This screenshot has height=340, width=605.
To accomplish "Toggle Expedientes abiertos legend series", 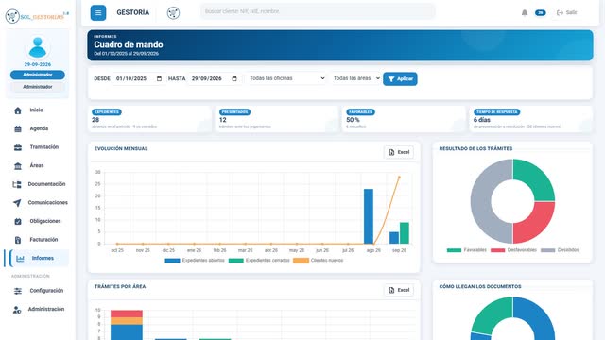I will (195, 261).
